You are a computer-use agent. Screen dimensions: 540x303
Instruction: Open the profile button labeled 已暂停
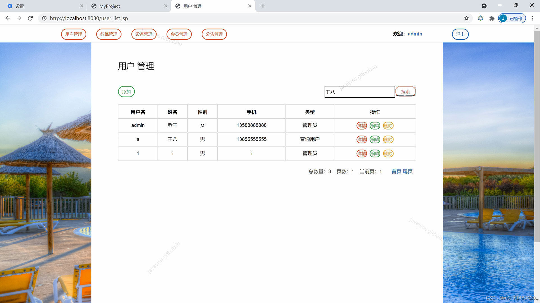(512, 18)
